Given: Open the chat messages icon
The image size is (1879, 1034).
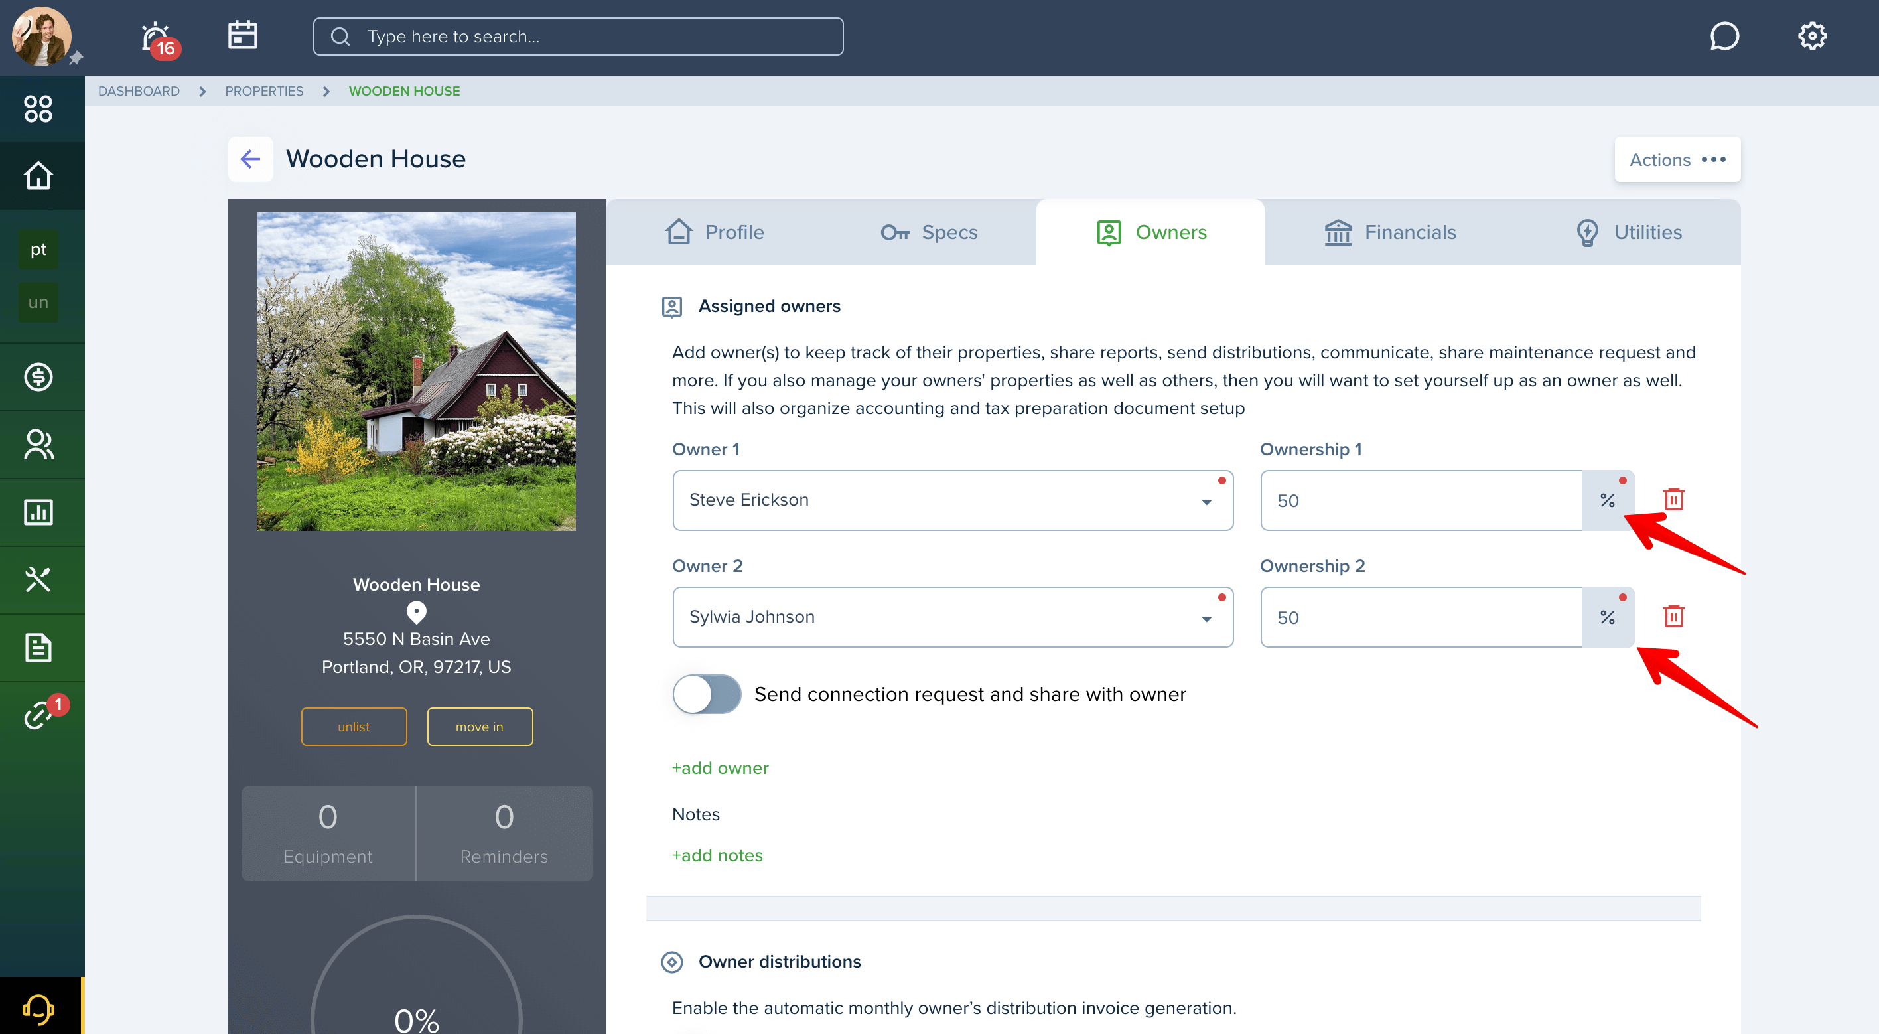Looking at the screenshot, I should [1724, 36].
